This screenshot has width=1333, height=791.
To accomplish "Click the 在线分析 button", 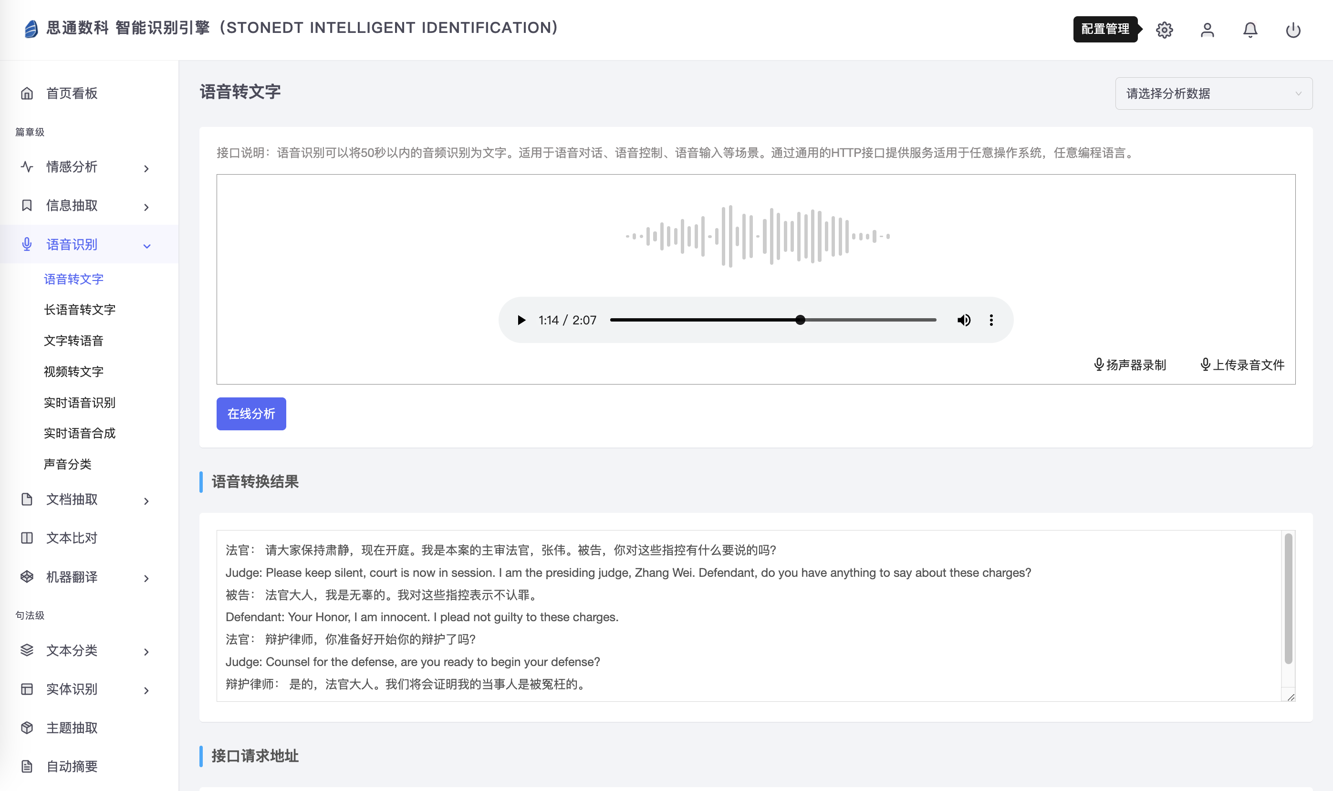I will pyautogui.click(x=251, y=414).
